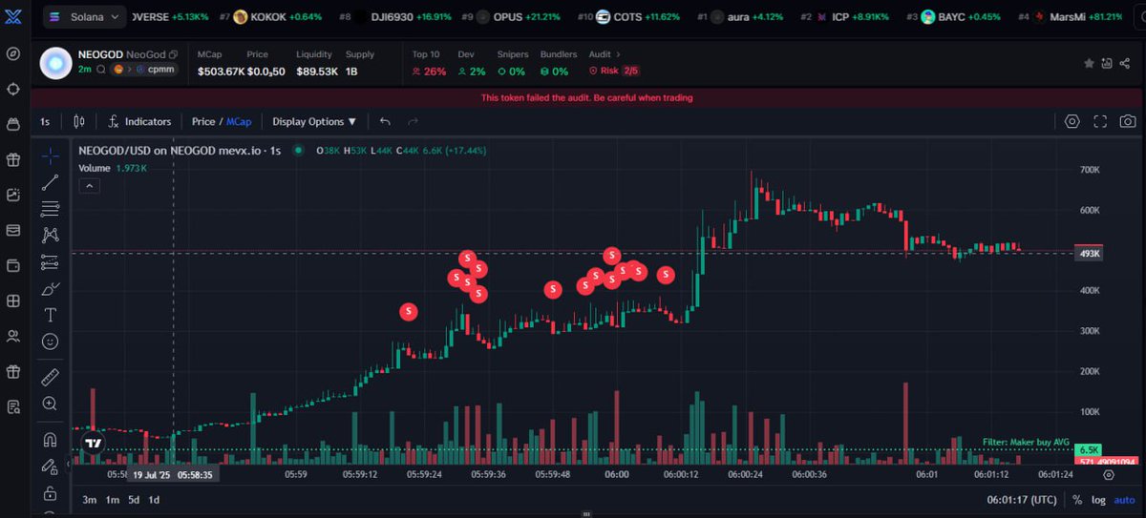Image resolution: width=1146 pixels, height=518 pixels.
Task: Select the ruler measure tool
Action: pos(51,377)
